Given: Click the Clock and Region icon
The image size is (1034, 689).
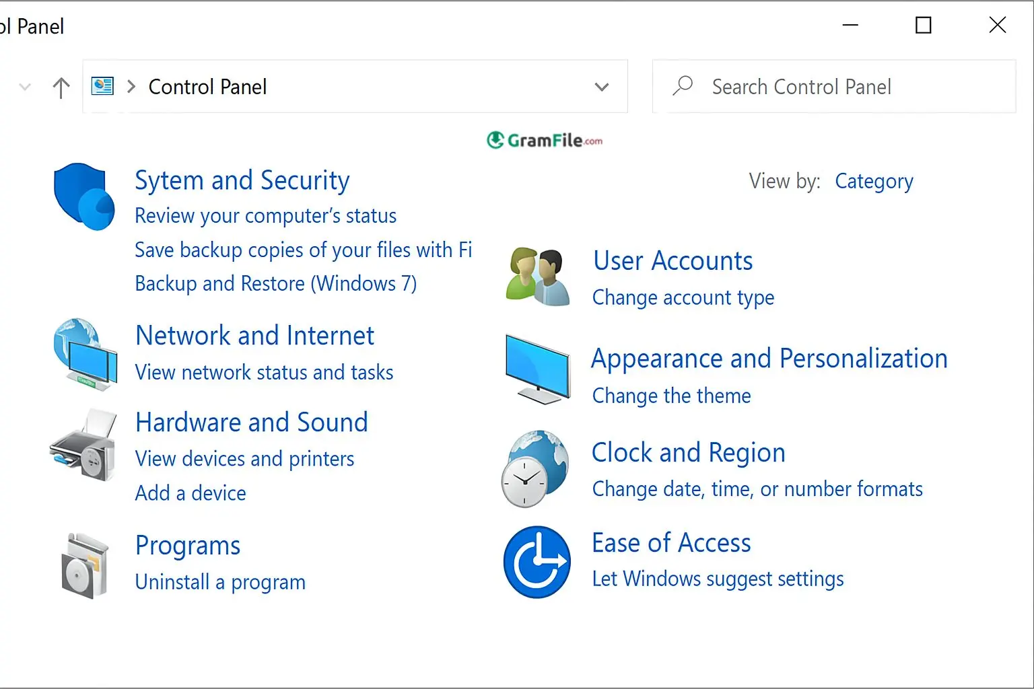Looking at the screenshot, I should (535, 469).
